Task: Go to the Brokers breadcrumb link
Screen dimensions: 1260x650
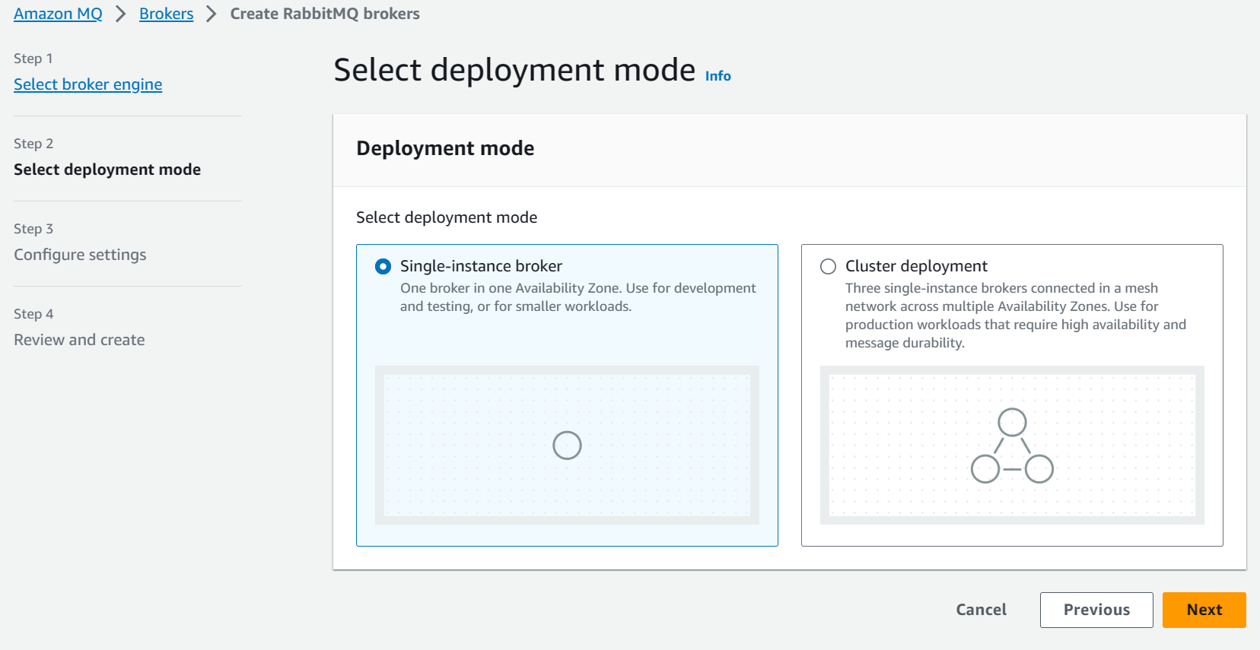Action: point(166,14)
